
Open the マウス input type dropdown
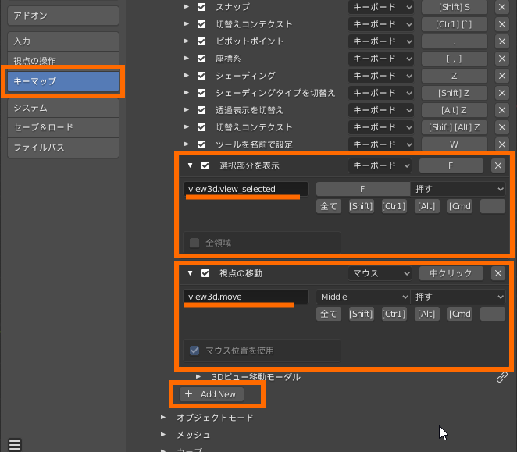[380, 273]
